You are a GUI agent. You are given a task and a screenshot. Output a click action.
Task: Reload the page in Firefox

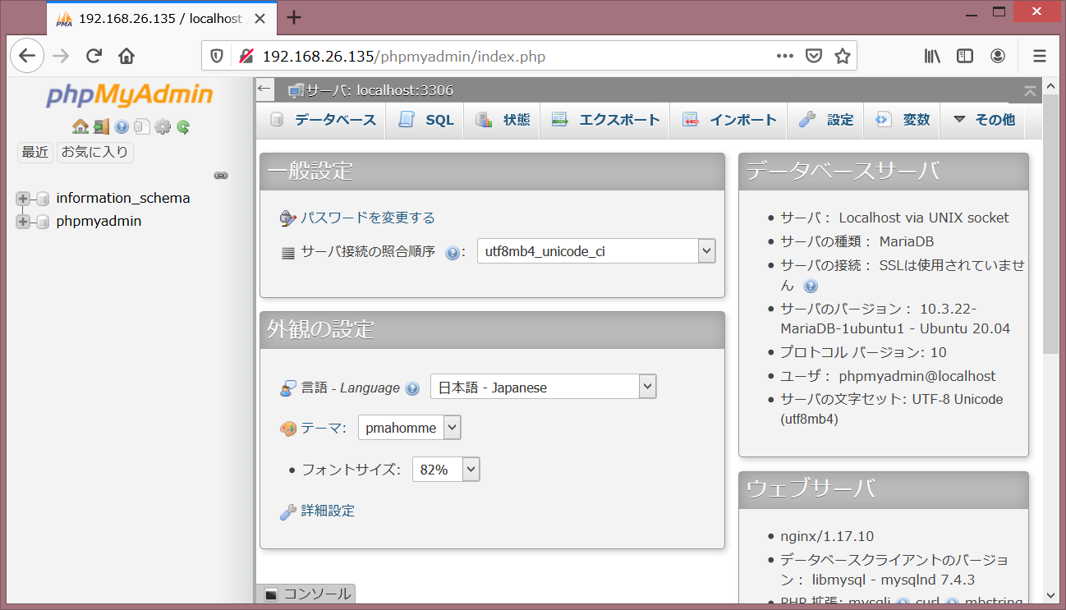93,55
